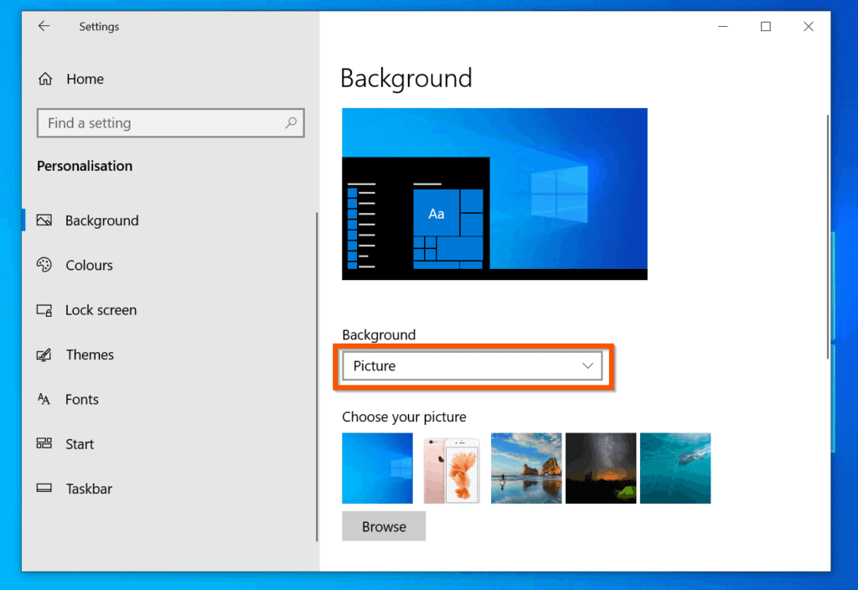Open the Fonts settings page
This screenshot has height=590, width=858.
point(82,400)
